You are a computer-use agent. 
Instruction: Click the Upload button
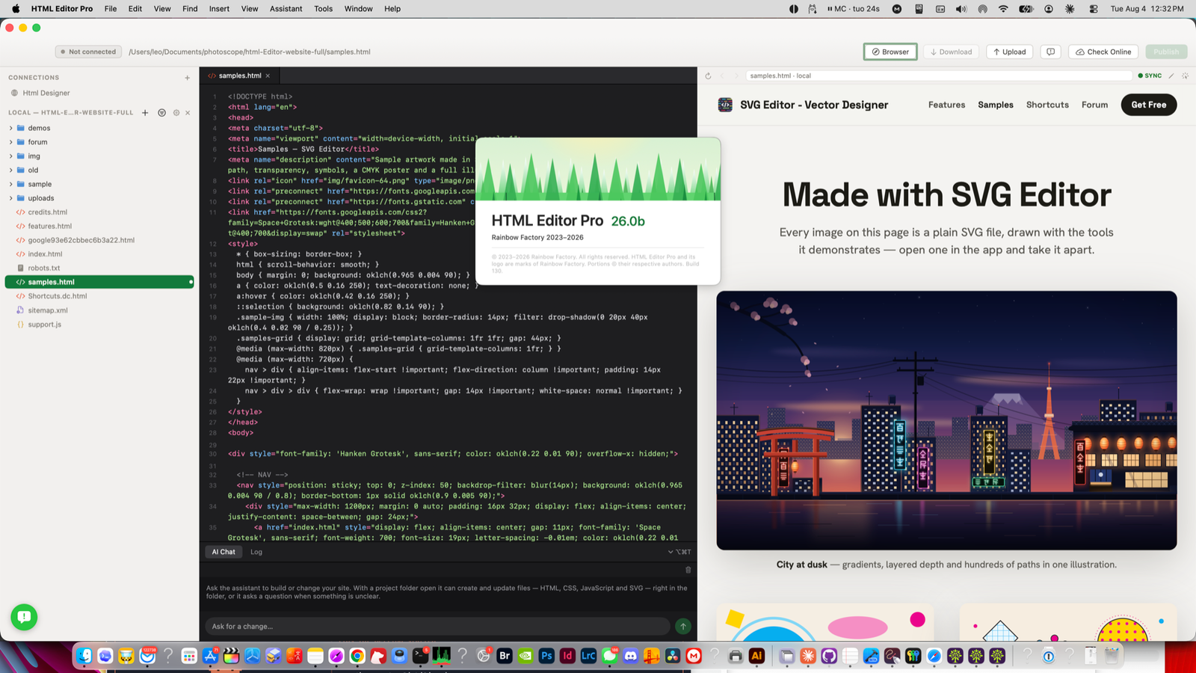tap(1009, 52)
